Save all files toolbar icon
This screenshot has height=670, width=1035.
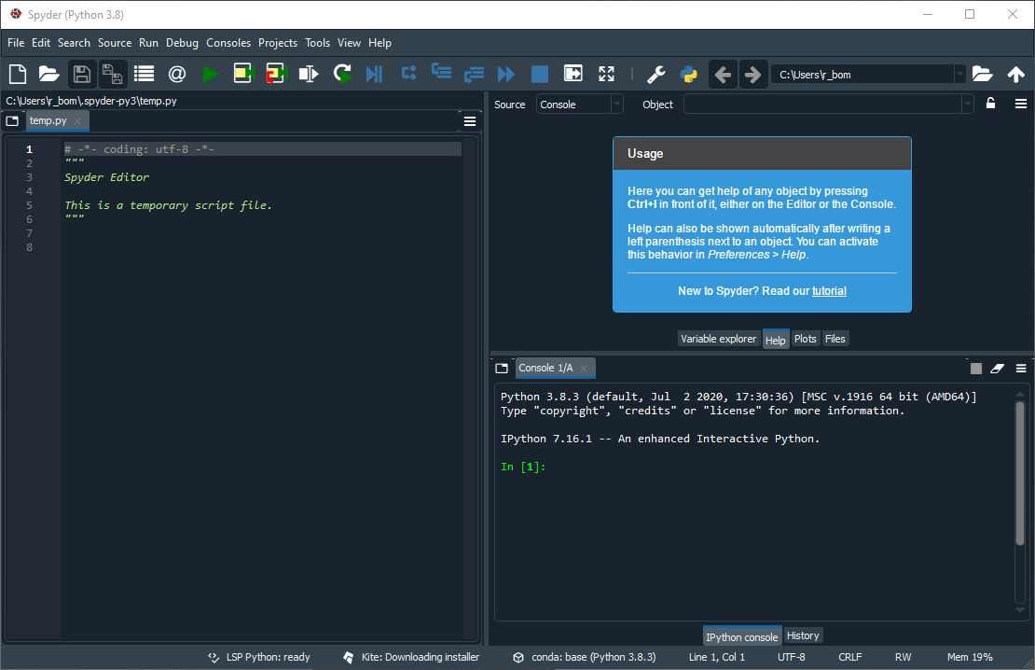pos(113,74)
